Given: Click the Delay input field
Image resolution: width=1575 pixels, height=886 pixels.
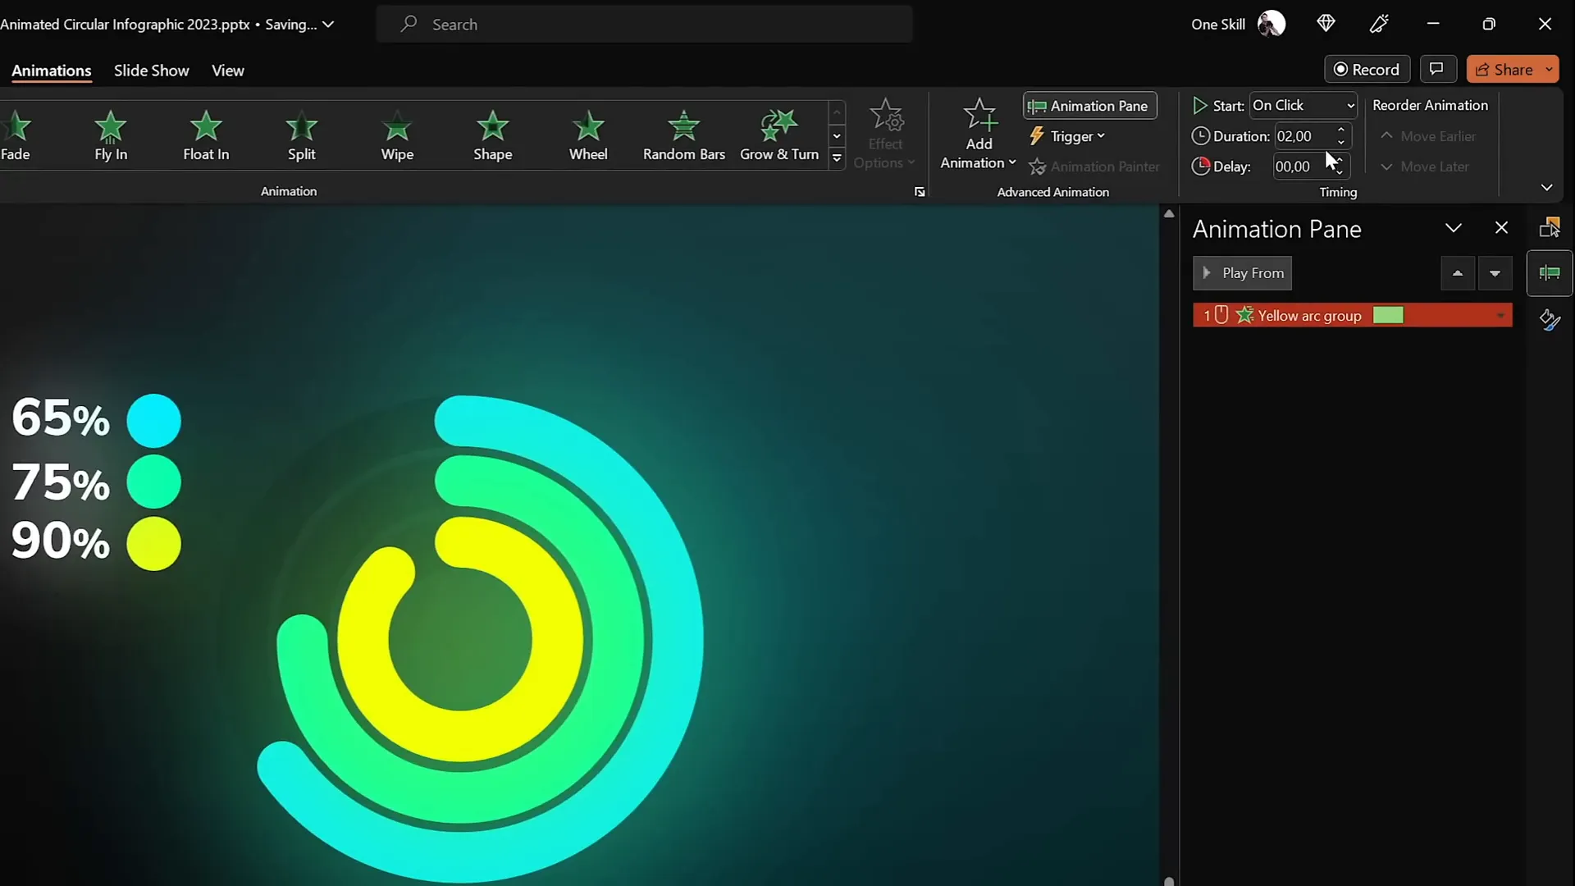Looking at the screenshot, I should [x=1303, y=167].
